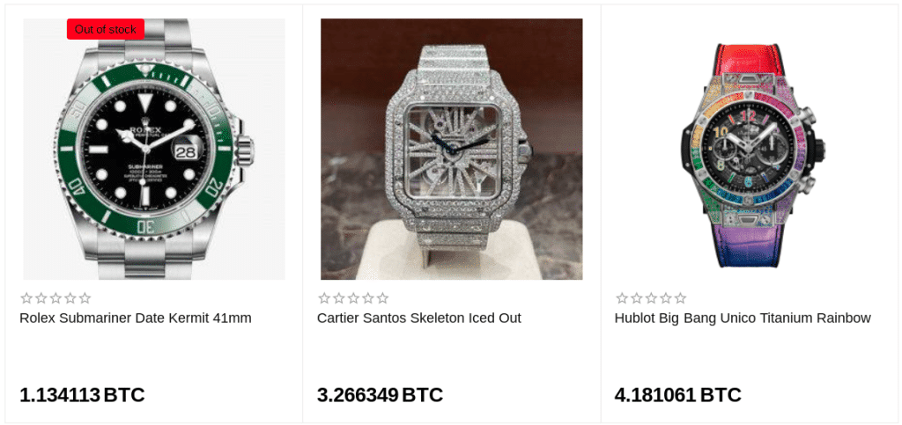
Task: Choose the fifth star for Hublot Big Bang
Action: coord(680,298)
